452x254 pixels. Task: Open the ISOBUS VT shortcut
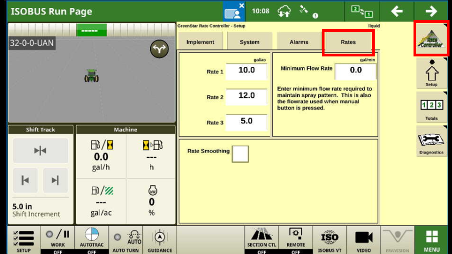tap(329, 240)
